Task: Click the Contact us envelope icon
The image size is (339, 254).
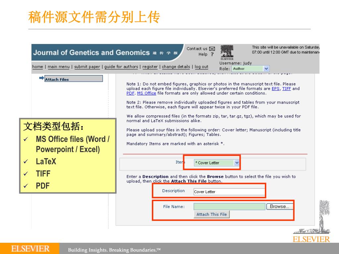Action: tap(212, 49)
